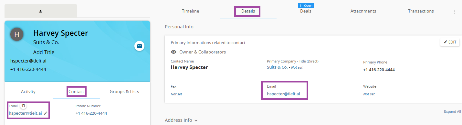This screenshot has height=125, width=462.
Task: Switch to the Timeline tab
Action: coord(191,11)
